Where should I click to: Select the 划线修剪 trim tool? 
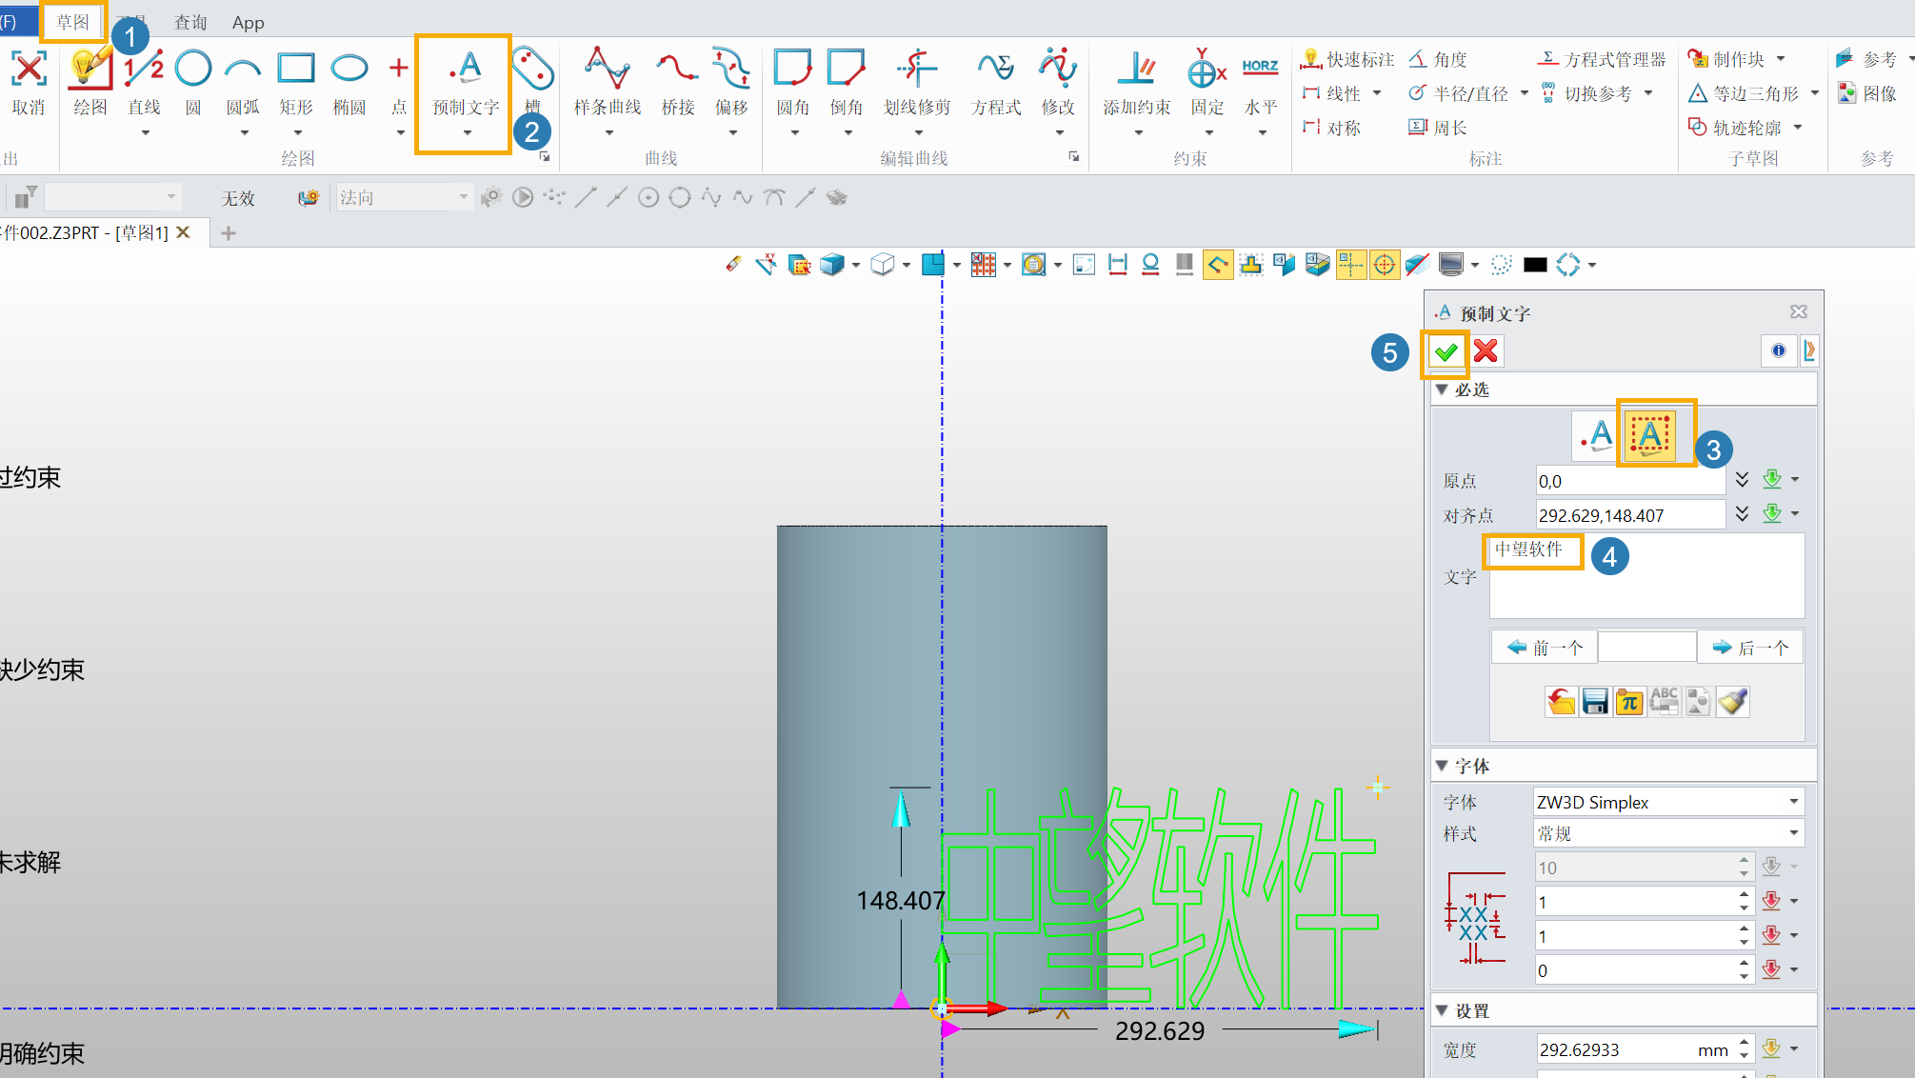(917, 82)
